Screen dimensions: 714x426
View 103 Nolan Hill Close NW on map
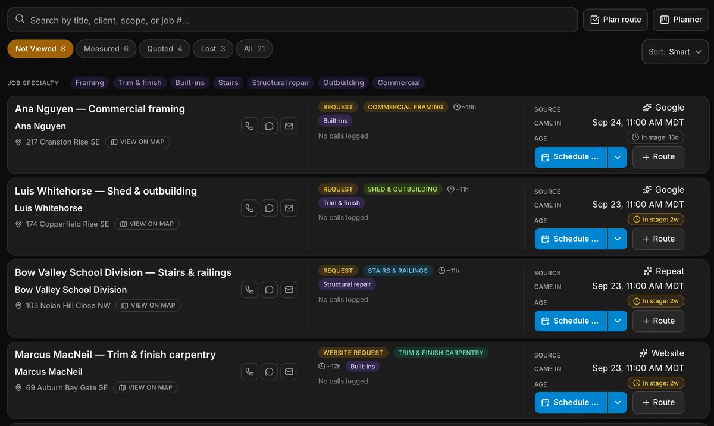point(148,305)
